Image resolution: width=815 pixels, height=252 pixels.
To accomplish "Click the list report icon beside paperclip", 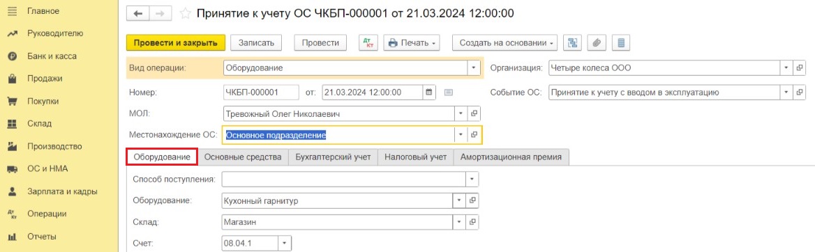I will (620, 43).
